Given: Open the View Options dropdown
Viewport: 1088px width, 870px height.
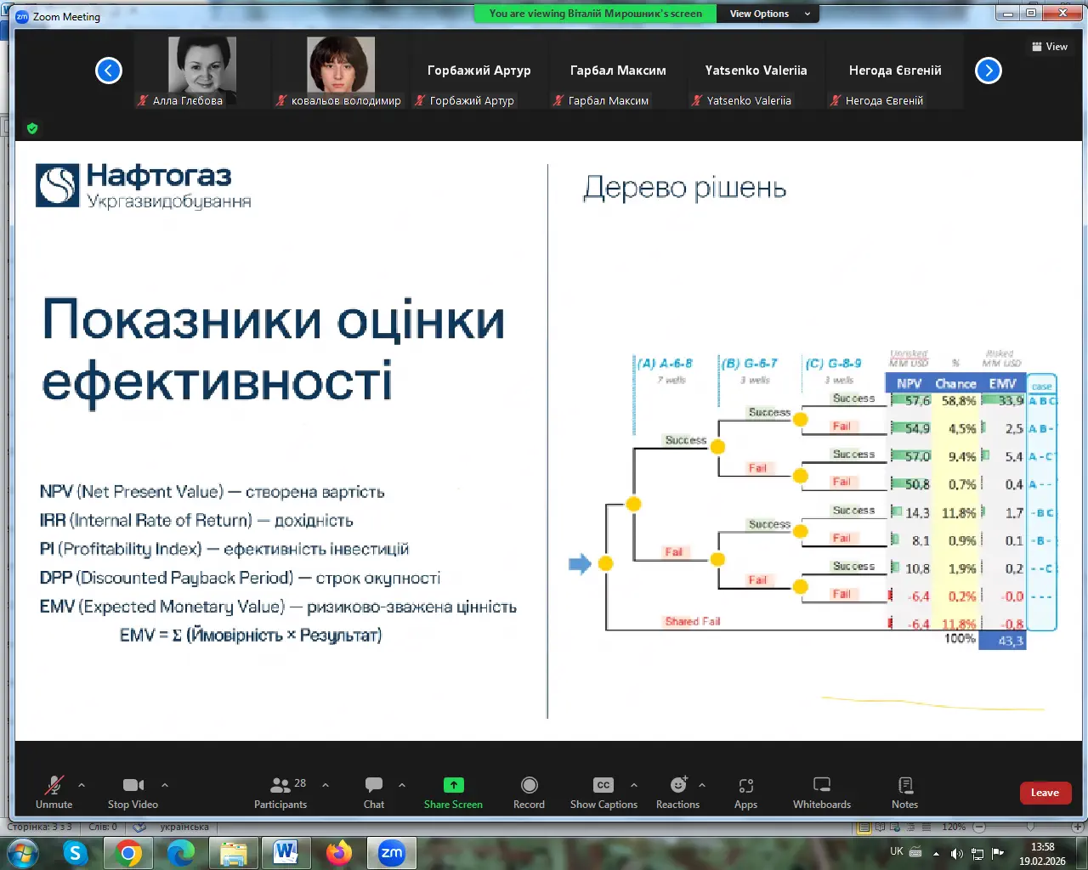Looking at the screenshot, I should pos(769,14).
